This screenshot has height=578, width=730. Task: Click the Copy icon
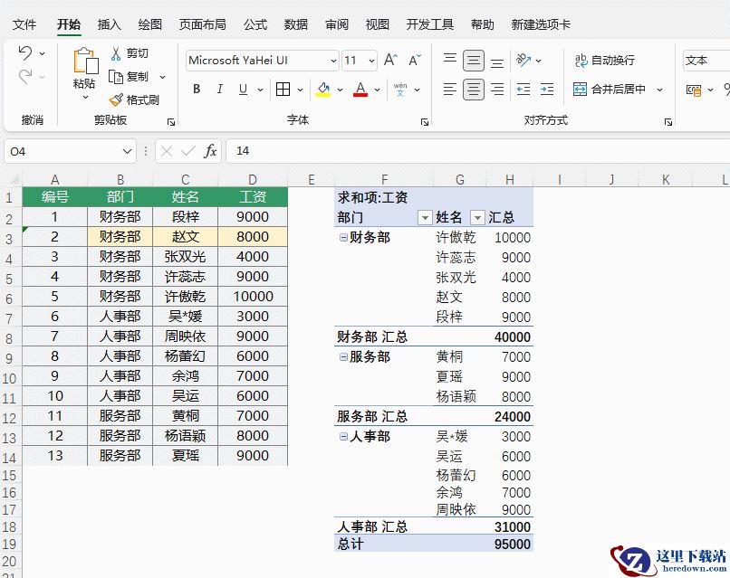click(x=116, y=76)
